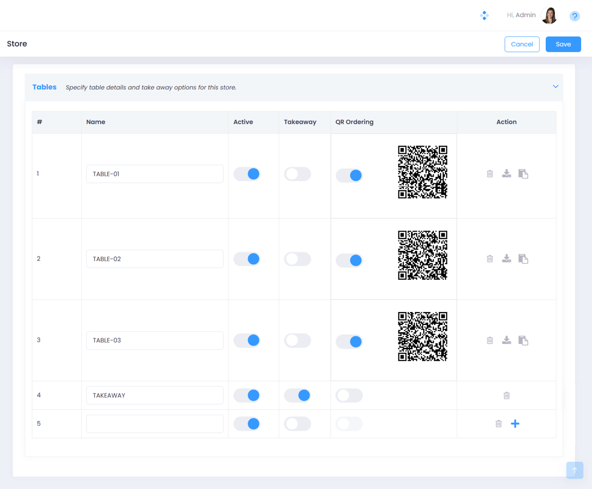Screen dimensions: 592x489
Task: Click the empty name field in row 5
Action: [155, 424]
